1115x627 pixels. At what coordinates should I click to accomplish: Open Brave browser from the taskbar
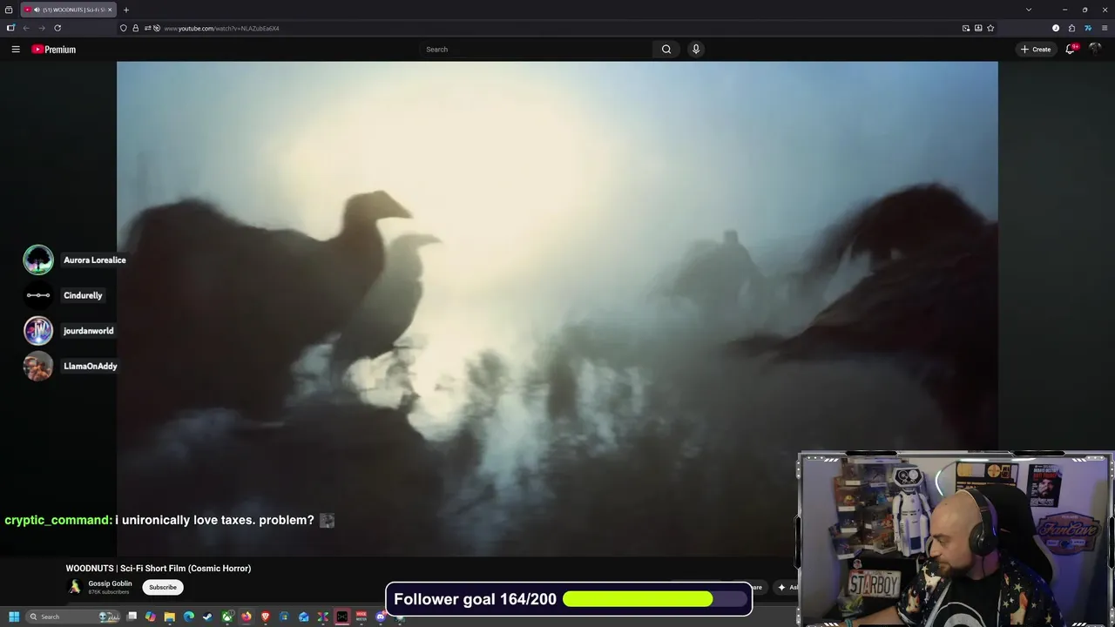click(x=266, y=617)
